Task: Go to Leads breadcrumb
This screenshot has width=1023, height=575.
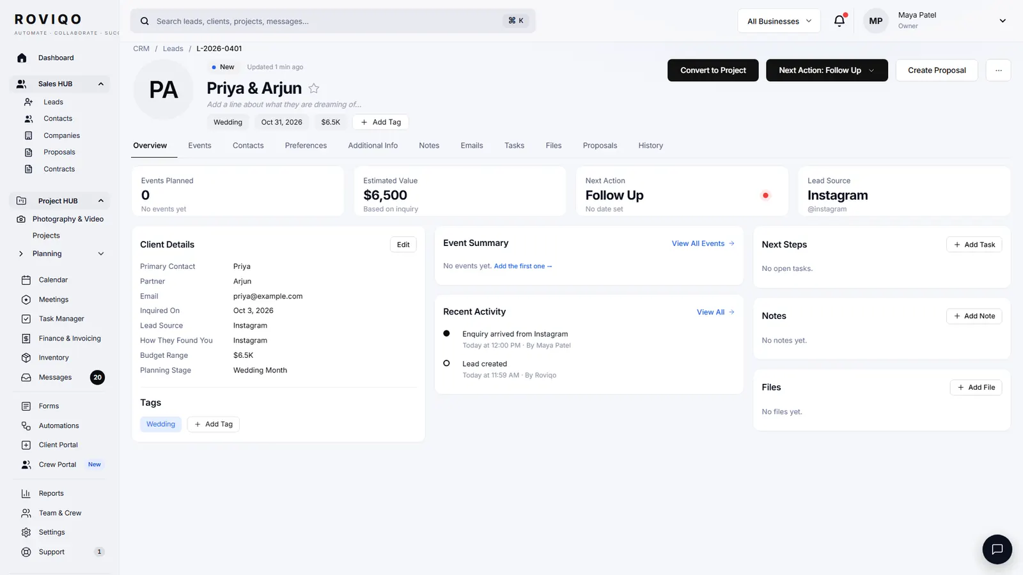Action: (x=173, y=49)
